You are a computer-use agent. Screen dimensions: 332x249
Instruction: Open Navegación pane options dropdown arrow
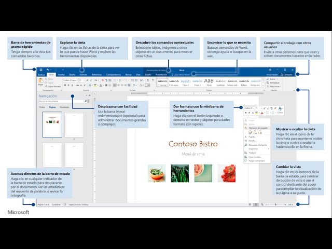click(x=87, y=95)
